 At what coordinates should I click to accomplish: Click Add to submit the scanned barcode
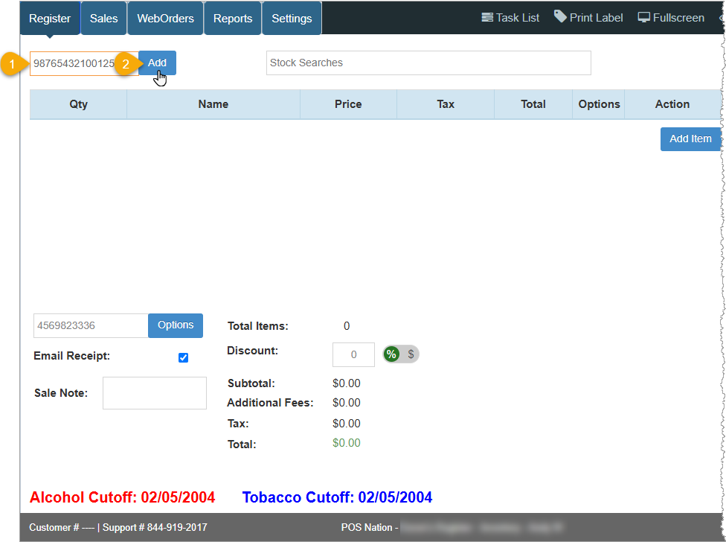click(157, 63)
